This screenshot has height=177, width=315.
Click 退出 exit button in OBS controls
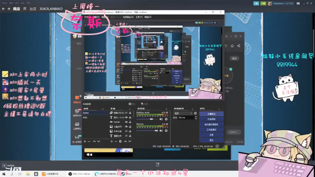(211, 140)
